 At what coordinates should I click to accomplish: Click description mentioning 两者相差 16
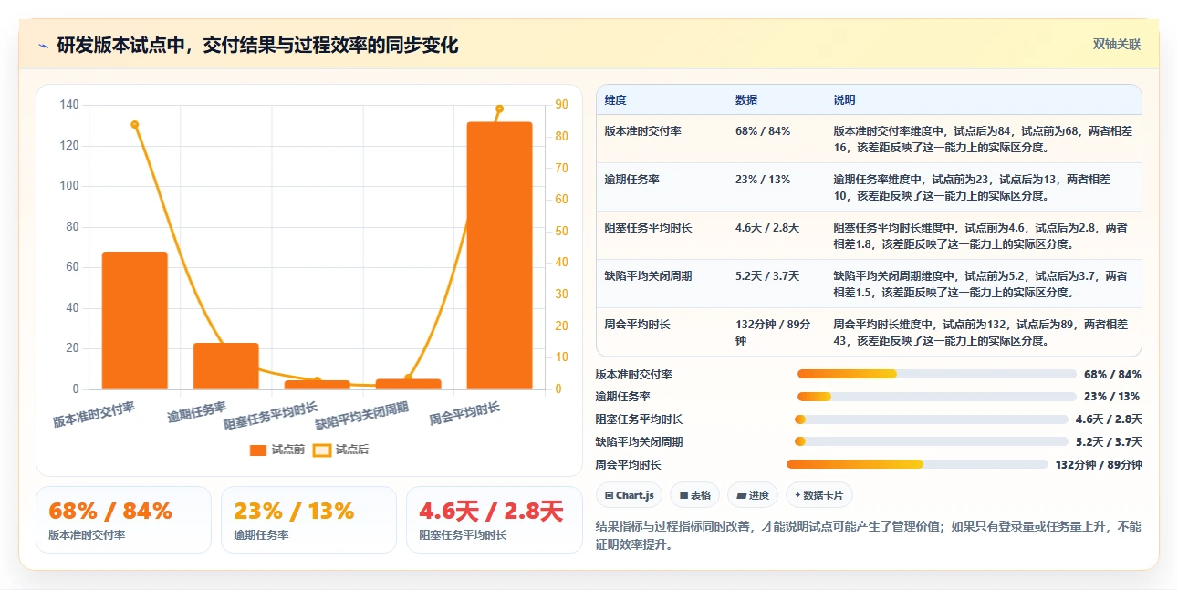(983, 139)
